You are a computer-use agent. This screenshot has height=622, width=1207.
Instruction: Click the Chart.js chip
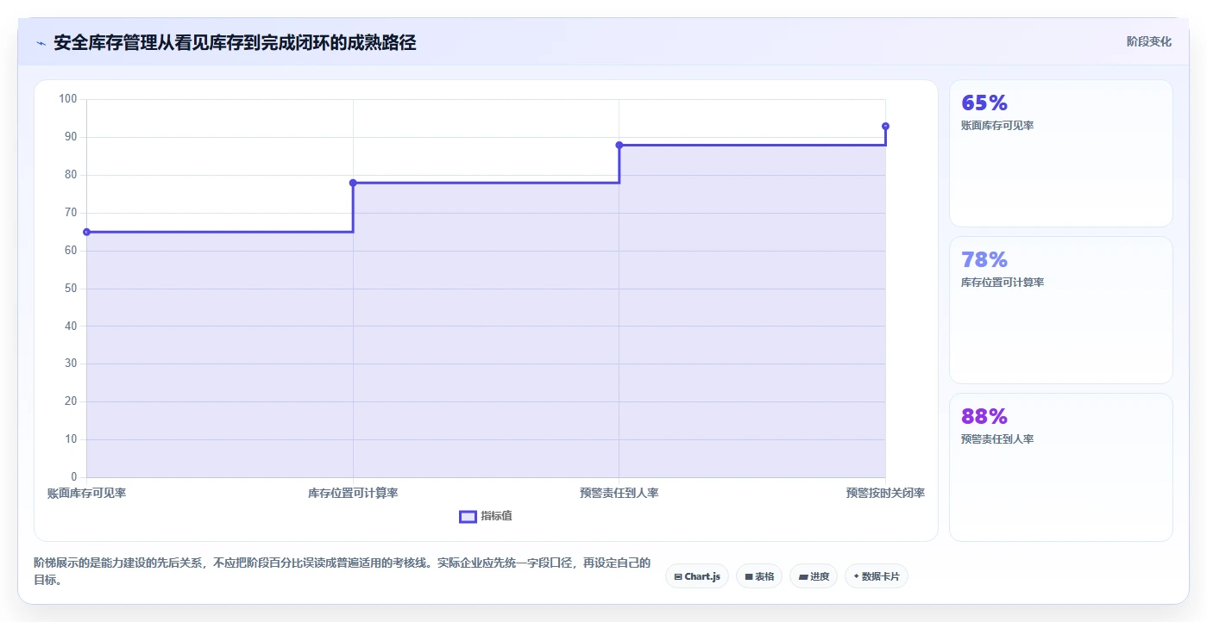pos(697,576)
